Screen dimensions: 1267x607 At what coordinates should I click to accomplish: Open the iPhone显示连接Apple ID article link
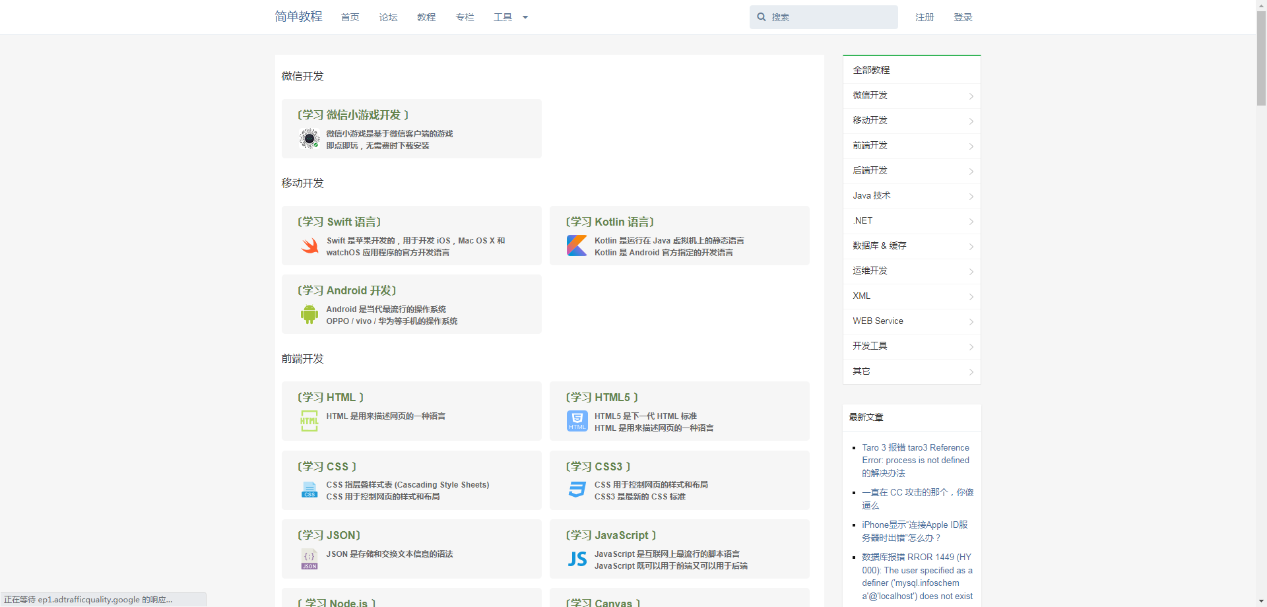(x=915, y=531)
